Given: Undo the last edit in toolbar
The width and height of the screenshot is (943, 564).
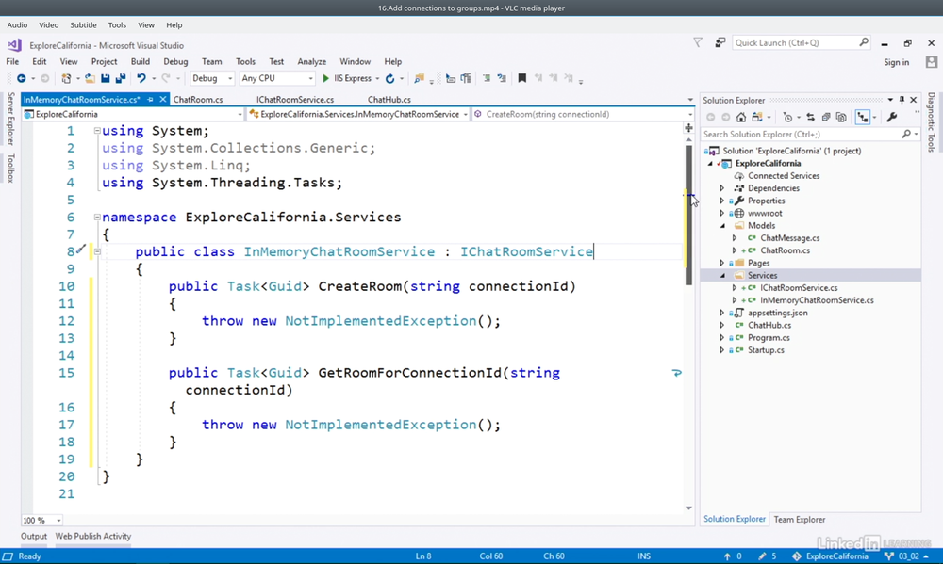Looking at the screenshot, I should tap(141, 78).
